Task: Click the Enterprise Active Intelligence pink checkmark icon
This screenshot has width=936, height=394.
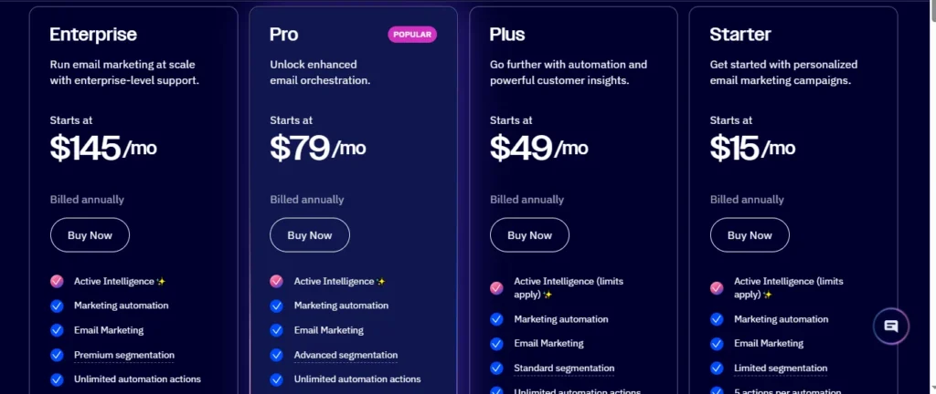Action: (57, 281)
